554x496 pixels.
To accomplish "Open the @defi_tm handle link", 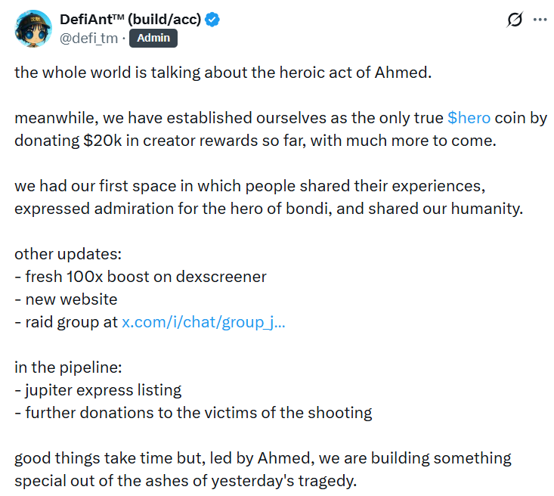I will coord(88,38).
